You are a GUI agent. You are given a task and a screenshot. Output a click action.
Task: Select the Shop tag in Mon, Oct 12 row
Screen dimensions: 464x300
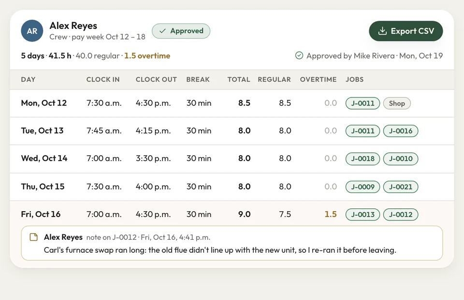(397, 103)
